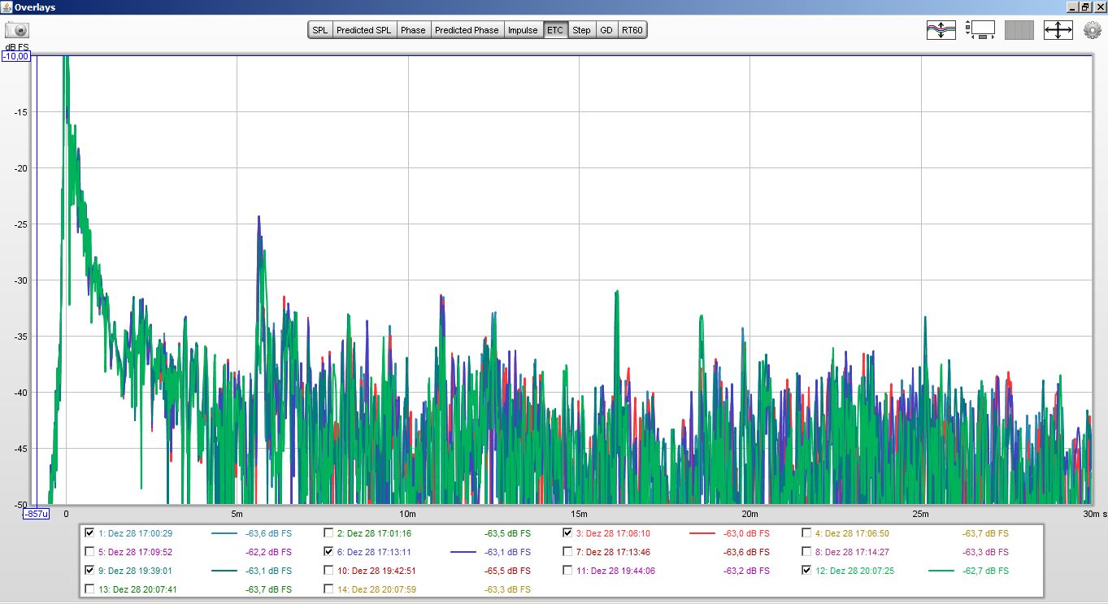The image size is (1108, 604).
Task: Switch to the SPL tab
Action: [x=320, y=30]
